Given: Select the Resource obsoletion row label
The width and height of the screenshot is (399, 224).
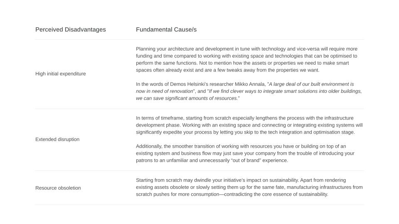Looking at the screenshot, I should pyautogui.click(x=58, y=188).
